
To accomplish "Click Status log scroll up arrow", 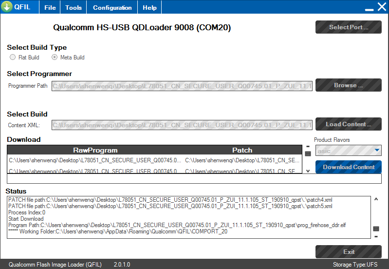I will pyautogui.click(x=376, y=199).
